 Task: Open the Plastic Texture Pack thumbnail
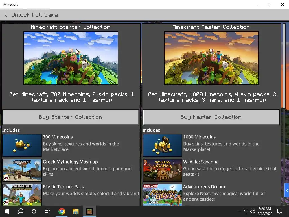point(22,195)
